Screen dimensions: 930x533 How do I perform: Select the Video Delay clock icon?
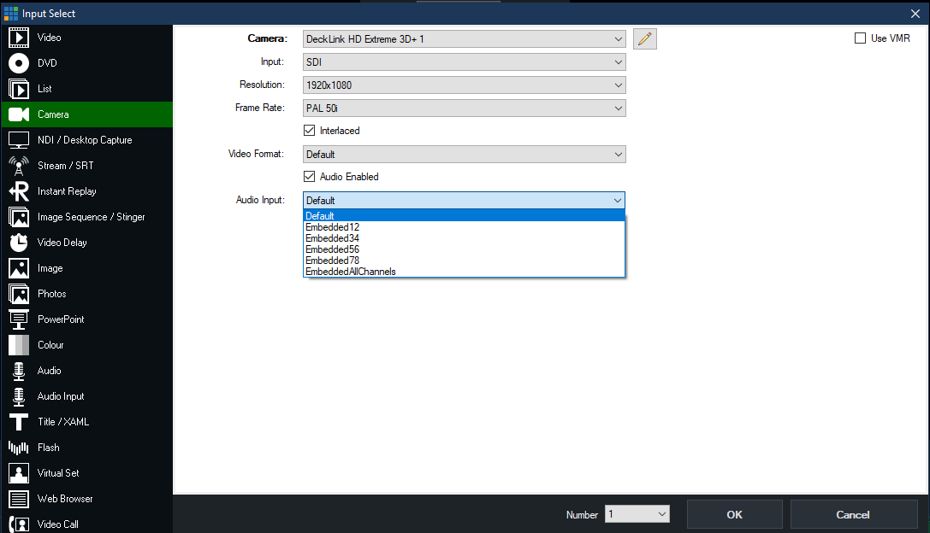[19, 243]
